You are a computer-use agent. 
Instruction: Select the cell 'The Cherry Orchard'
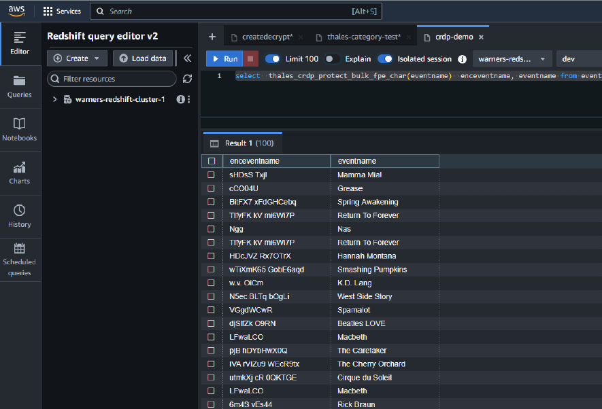384,364
